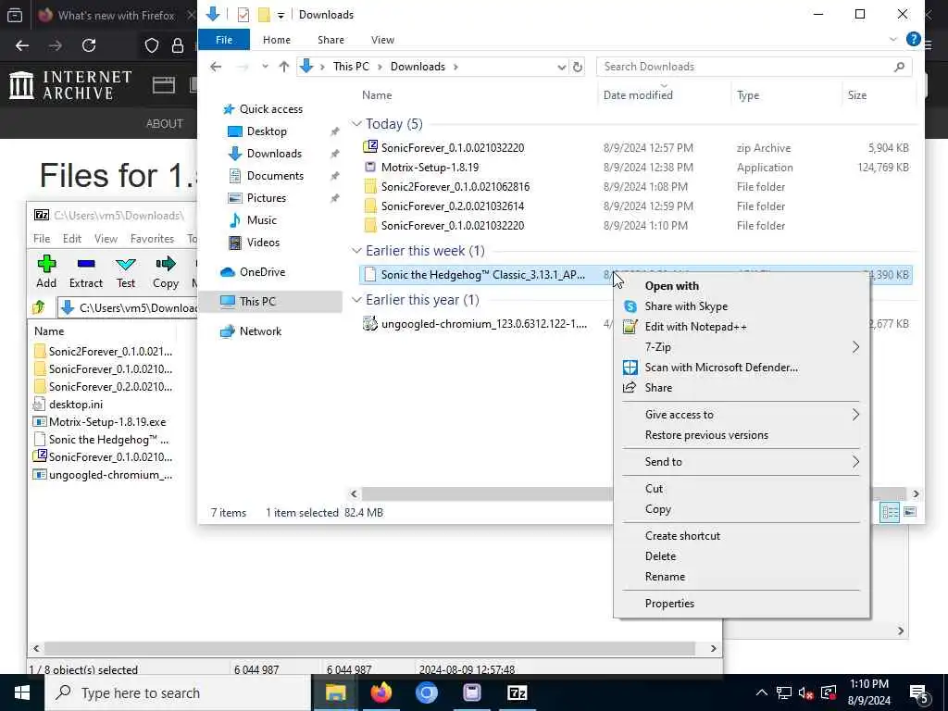
Task: Open Chromium from the taskbar
Action: pyautogui.click(x=426, y=692)
